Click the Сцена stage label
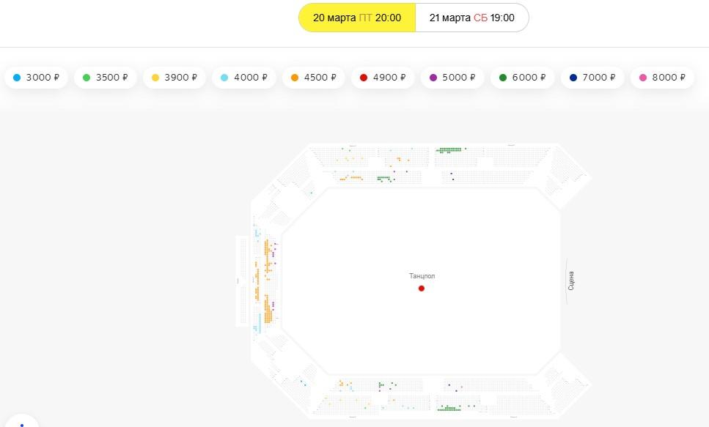 pos(571,281)
